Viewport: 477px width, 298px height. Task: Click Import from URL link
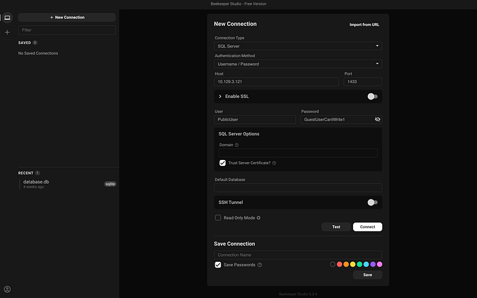pos(364,24)
